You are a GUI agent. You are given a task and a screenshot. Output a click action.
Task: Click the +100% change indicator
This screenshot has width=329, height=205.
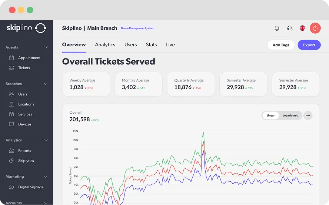coord(95,120)
